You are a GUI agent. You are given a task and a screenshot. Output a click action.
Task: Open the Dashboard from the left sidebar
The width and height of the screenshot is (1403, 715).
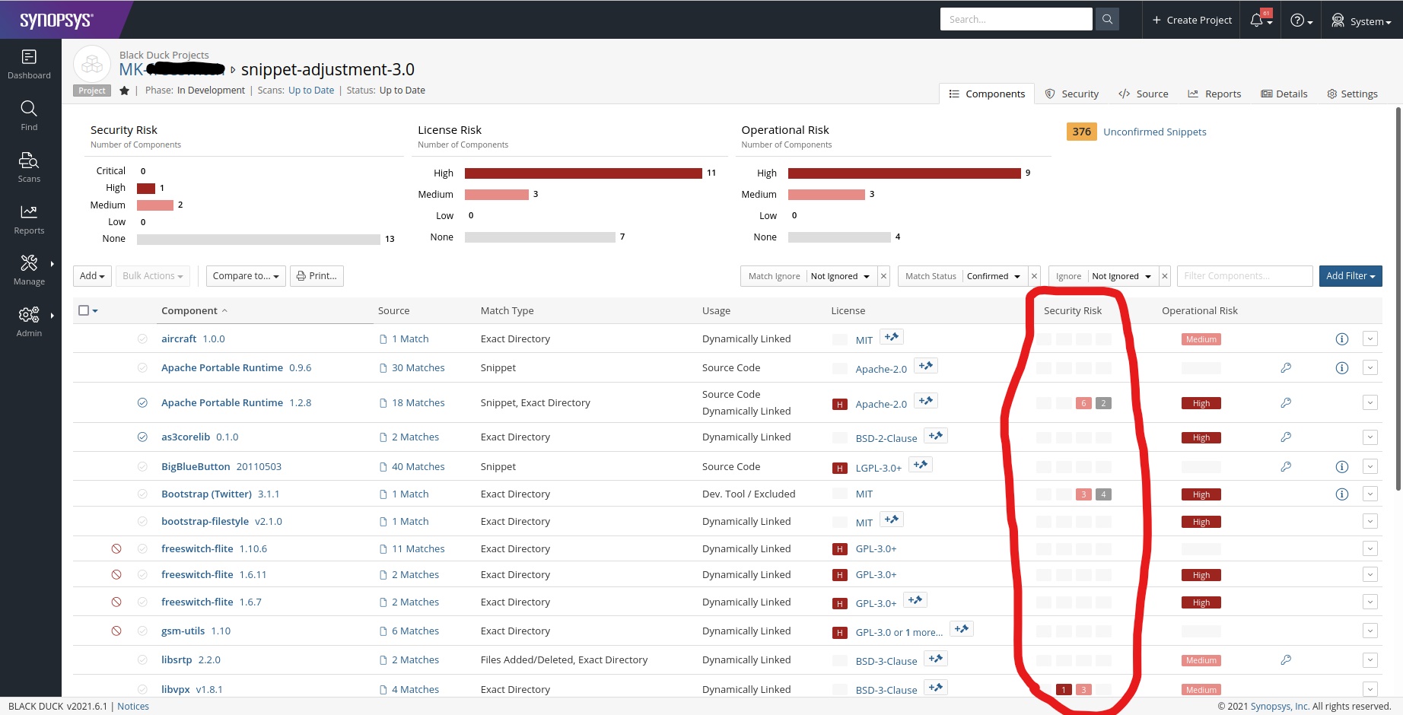[29, 62]
